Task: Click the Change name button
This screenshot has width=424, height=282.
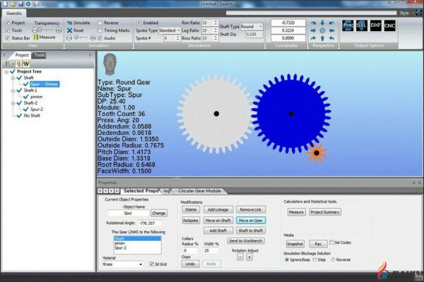Action: [x=159, y=213]
